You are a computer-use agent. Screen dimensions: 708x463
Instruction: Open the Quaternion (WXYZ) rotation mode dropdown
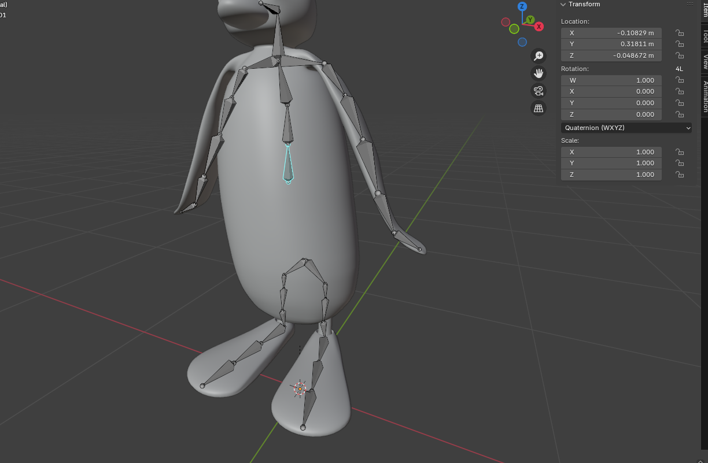pyautogui.click(x=626, y=128)
